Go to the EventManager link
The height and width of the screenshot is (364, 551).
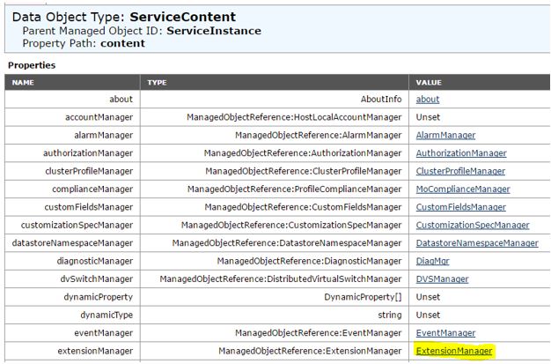[445, 332]
